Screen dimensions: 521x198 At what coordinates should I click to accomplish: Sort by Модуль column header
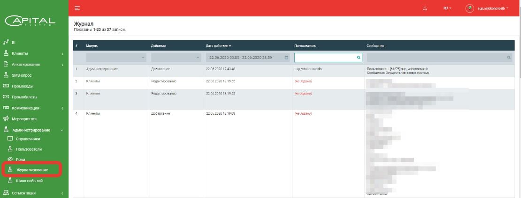(x=92, y=46)
